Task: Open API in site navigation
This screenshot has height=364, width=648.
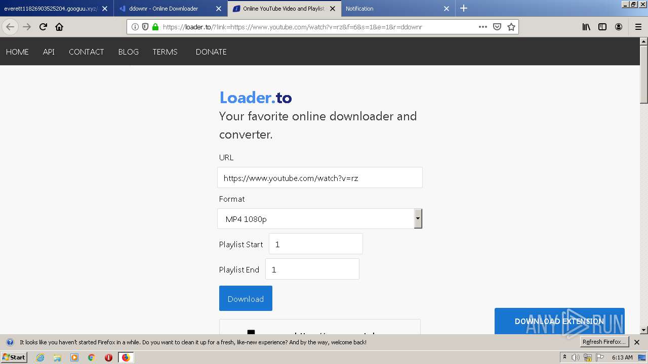Action: coord(49,52)
